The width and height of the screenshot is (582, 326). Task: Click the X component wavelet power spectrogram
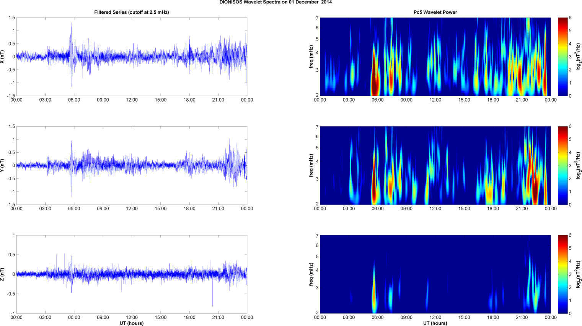435,56
